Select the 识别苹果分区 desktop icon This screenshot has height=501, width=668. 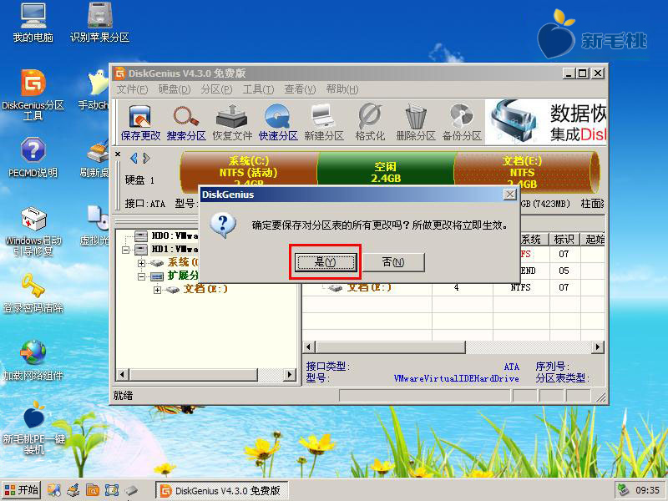pos(99,23)
